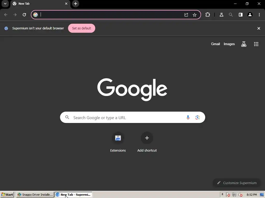
Task: Open a new tab with plus button
Action: [x=76, y=4]
